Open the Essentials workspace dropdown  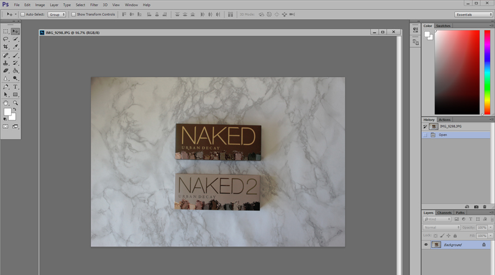(x=474, y=14)
